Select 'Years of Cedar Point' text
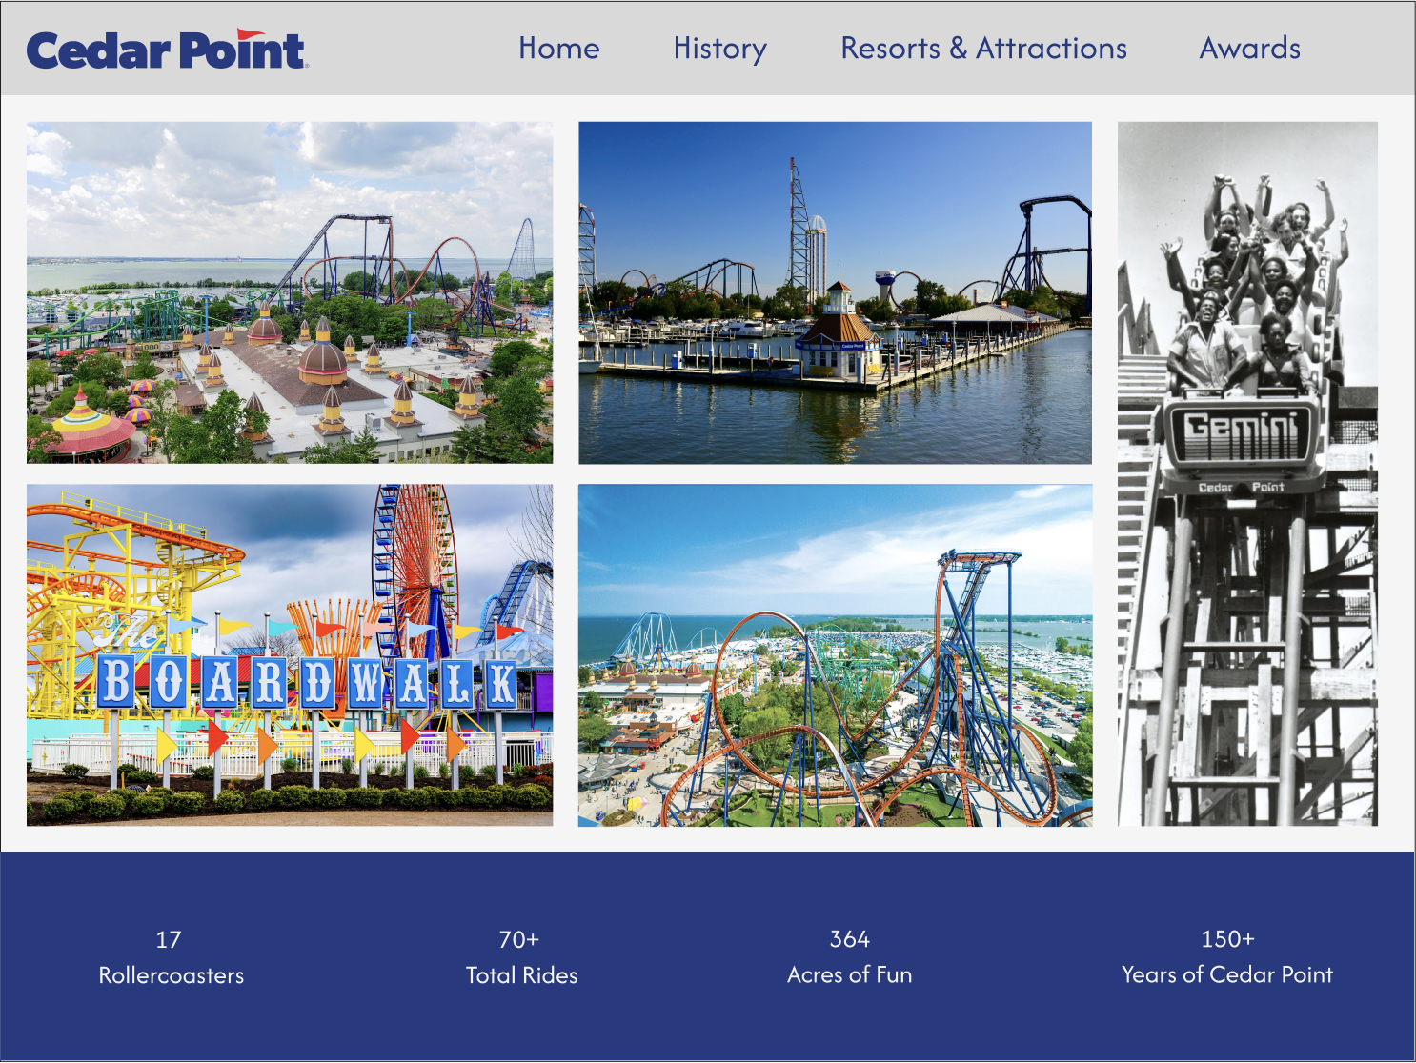Screen dimensions: 1416x1063 click(1226, 974)
